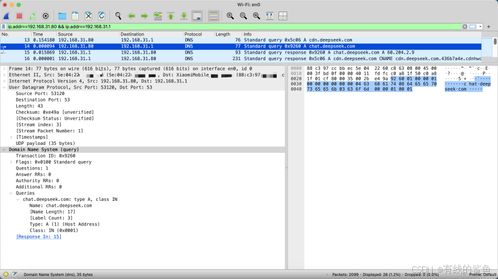Select Transaction ID: 0x9260 field
The width and height of the screenshot is (498, 279).
(46, 156)
